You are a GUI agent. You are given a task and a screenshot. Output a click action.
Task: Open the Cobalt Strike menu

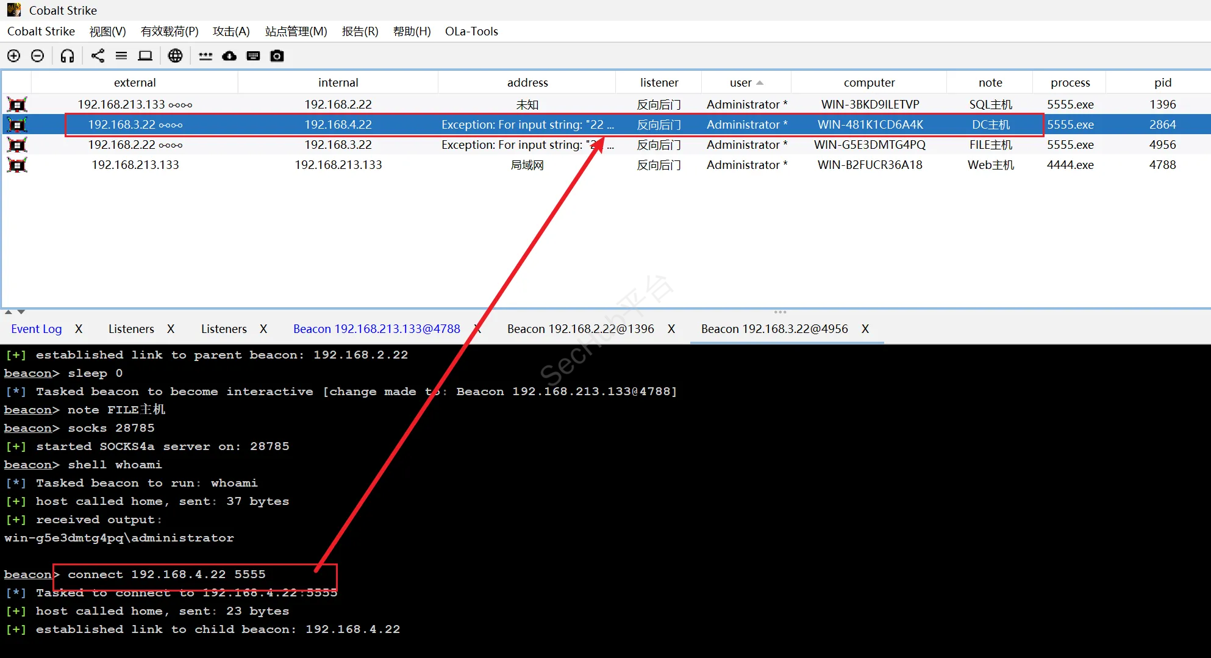41,31
